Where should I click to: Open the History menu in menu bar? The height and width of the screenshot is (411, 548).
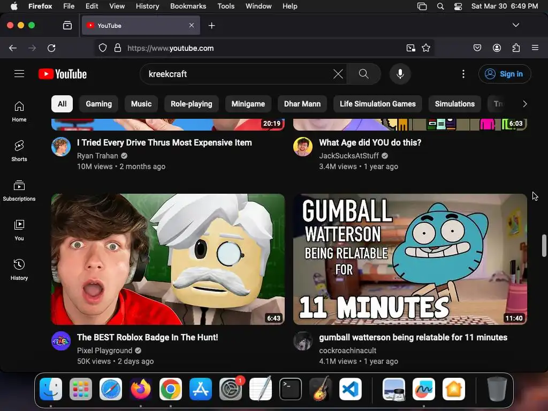coord(148,6)
